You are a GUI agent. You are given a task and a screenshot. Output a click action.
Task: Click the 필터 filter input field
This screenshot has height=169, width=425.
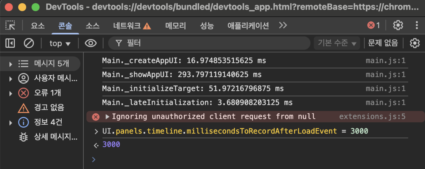point(209,43)
